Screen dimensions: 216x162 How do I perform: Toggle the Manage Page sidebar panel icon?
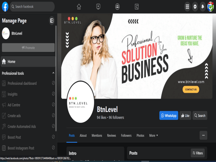coord(52,21)
